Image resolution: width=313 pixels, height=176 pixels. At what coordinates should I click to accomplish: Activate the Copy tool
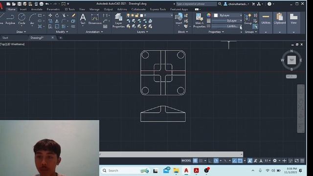coord(50,21)
